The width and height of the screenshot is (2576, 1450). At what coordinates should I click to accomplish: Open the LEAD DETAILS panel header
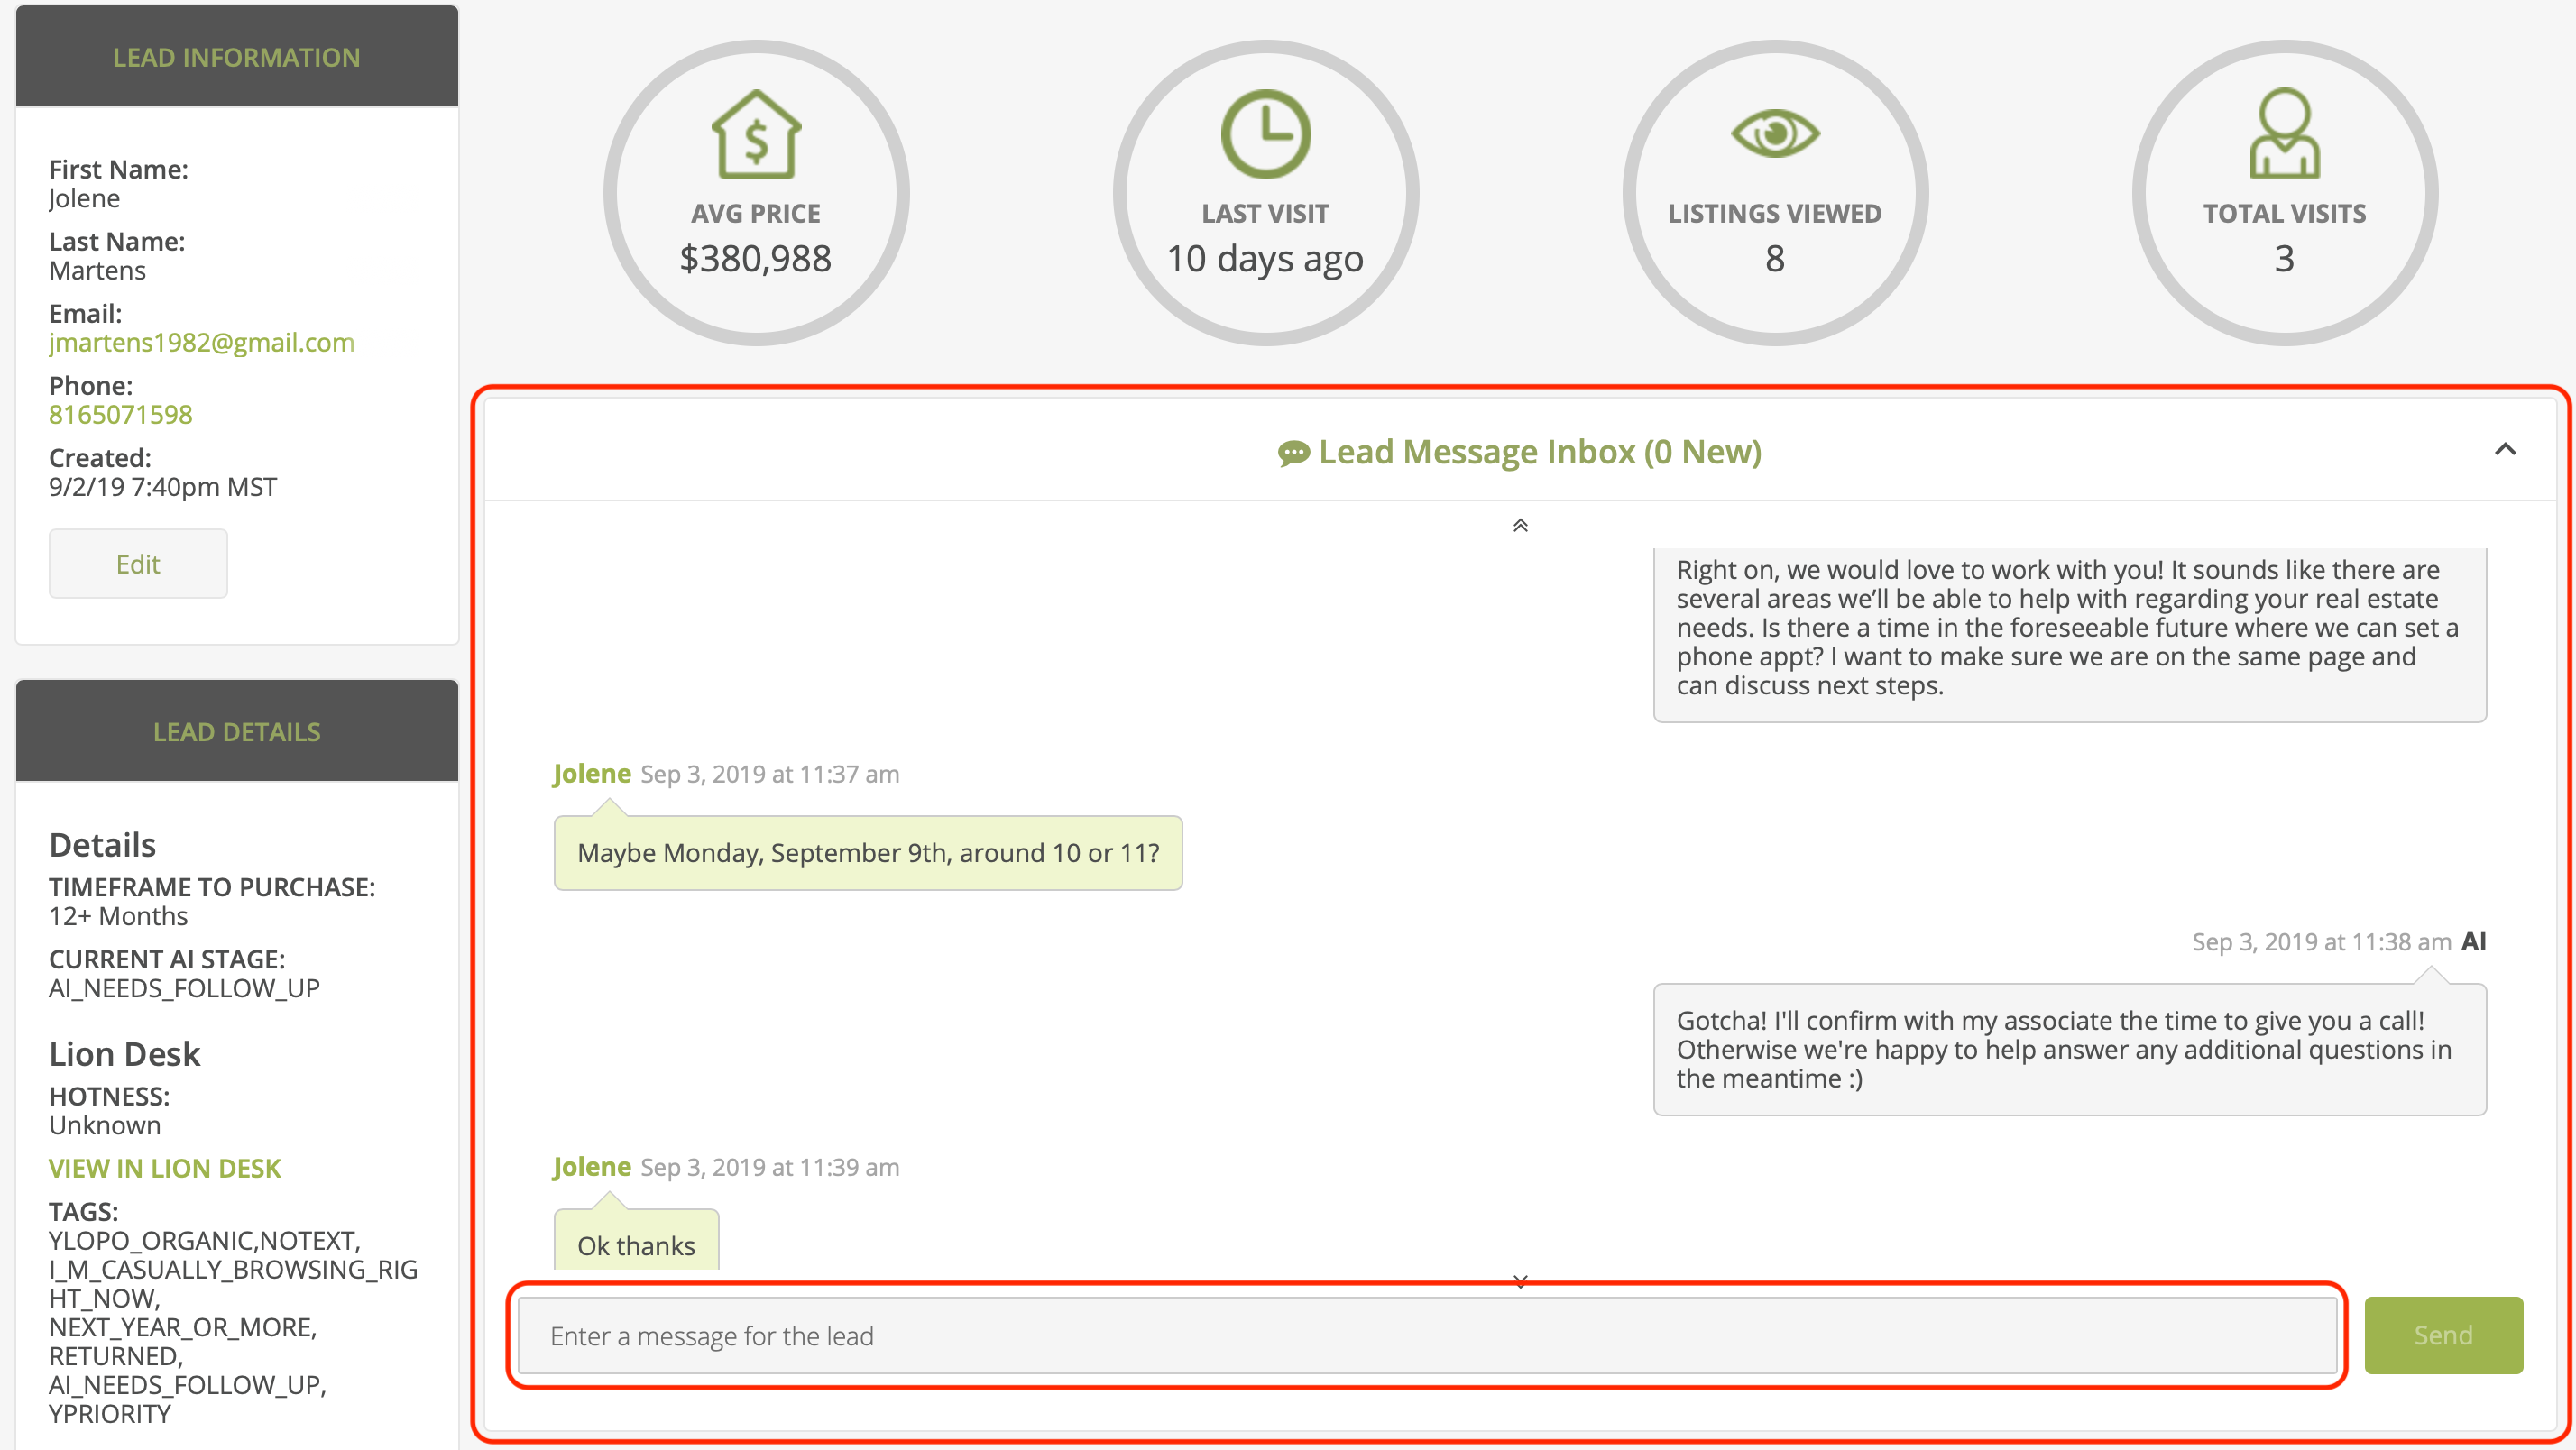237,731
